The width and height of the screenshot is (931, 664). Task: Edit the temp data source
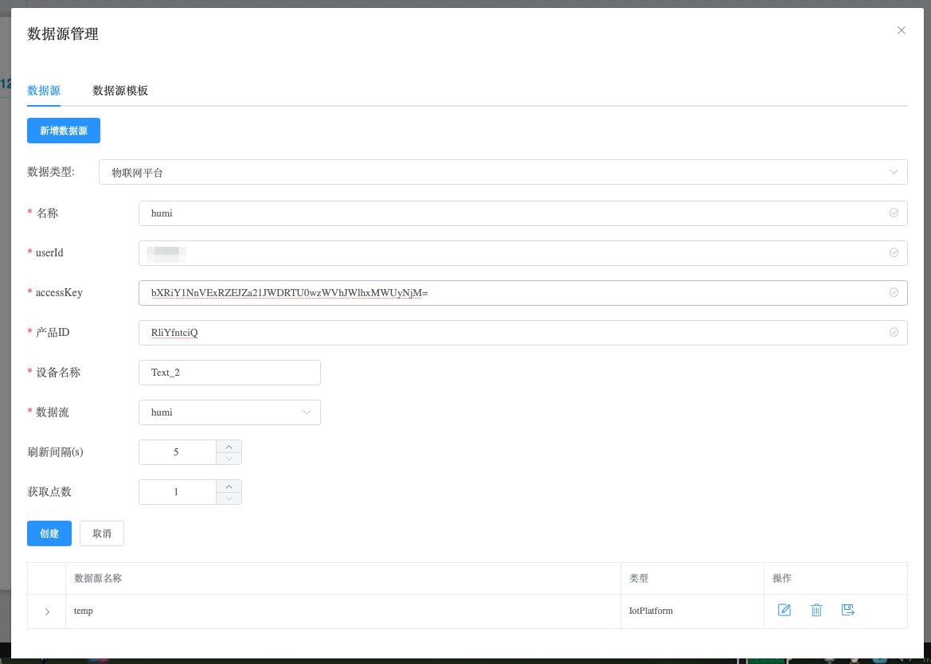[x=784, y=611]
